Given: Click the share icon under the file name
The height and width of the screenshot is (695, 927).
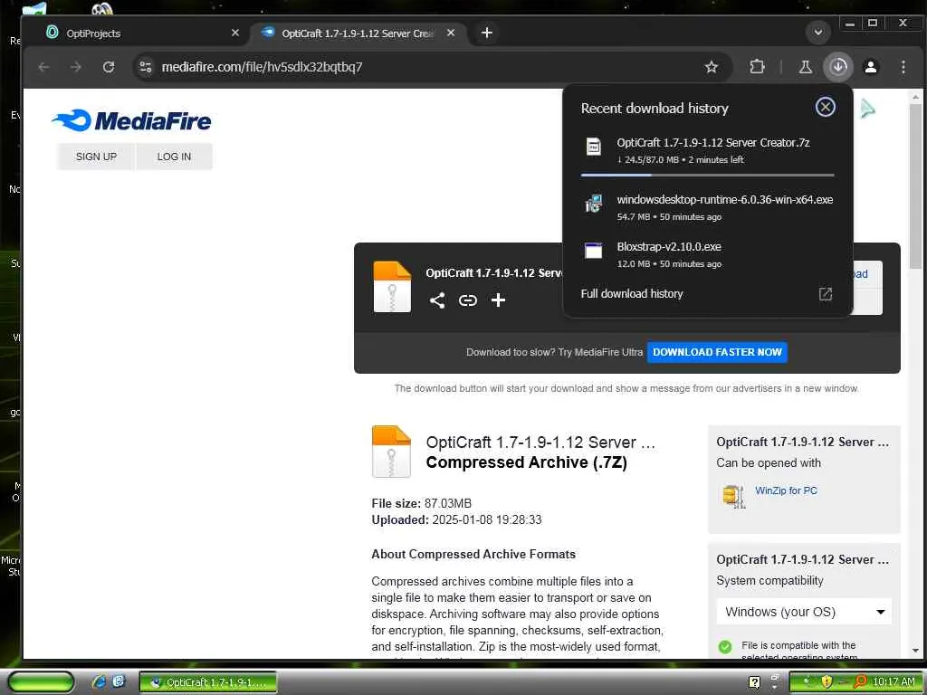Looking at the screenshot, I should tap(437, 300).
